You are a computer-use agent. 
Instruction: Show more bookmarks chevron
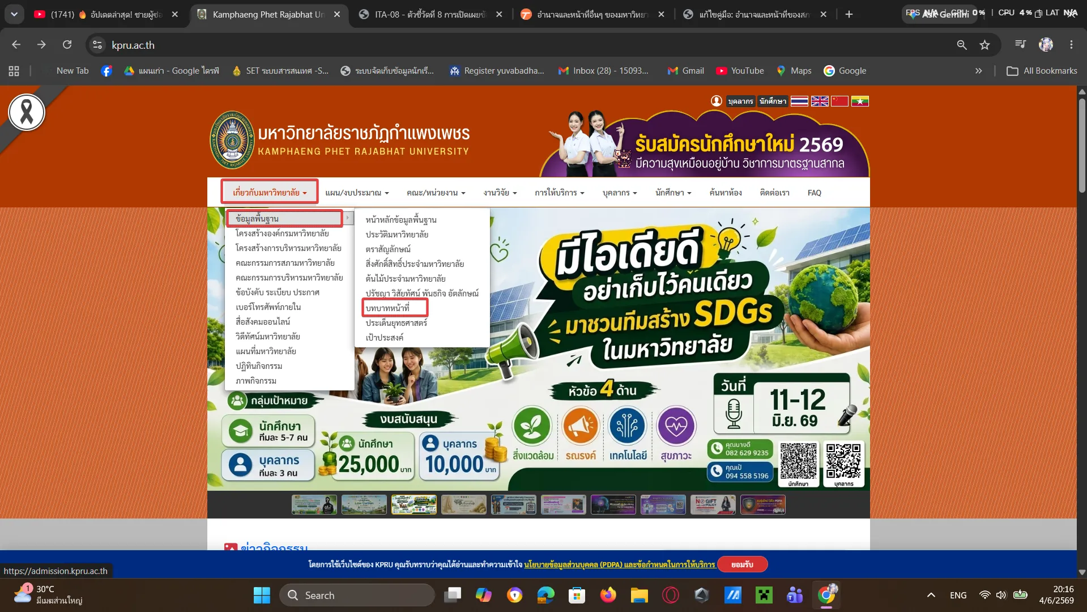click(x=978, y=71)
